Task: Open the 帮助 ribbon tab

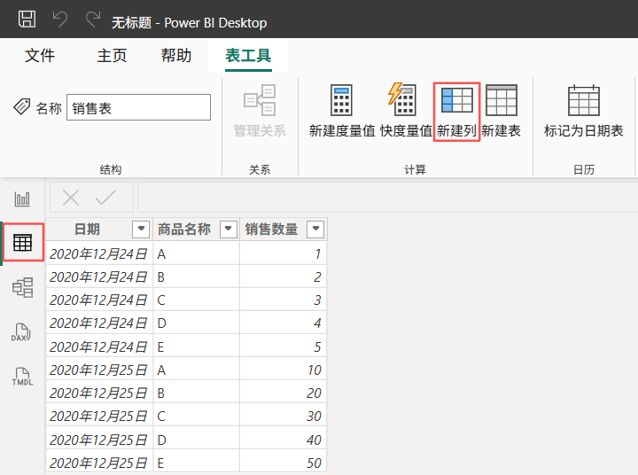Action: tap(176, 55)
